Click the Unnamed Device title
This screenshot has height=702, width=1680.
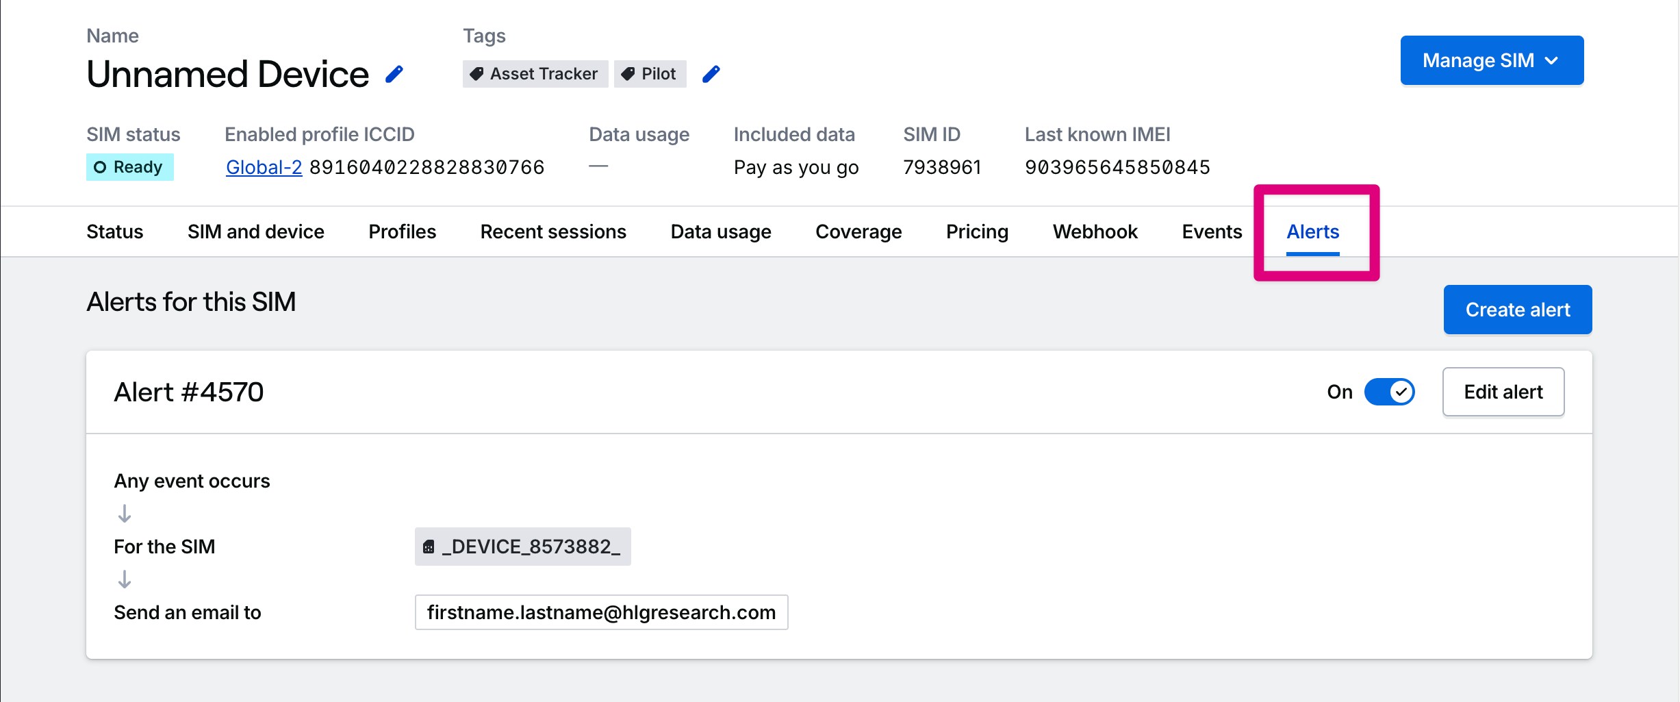click(x=228, y=74)
